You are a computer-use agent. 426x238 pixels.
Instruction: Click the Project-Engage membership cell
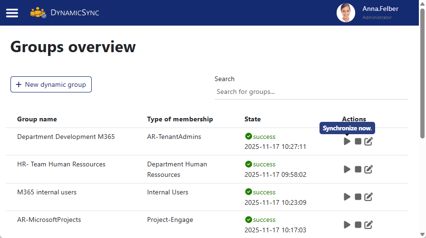pyautogui.click(x=170, y=220)
